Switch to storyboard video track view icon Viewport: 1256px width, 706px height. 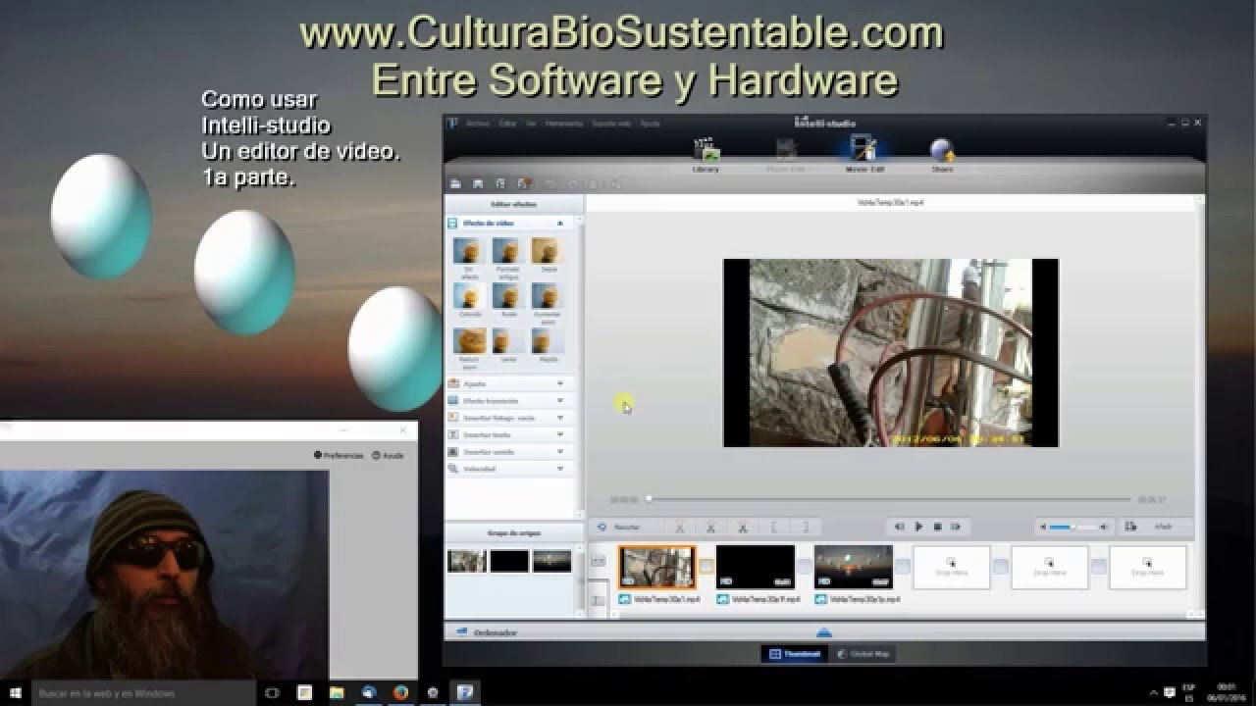click(x=598, y=561)
